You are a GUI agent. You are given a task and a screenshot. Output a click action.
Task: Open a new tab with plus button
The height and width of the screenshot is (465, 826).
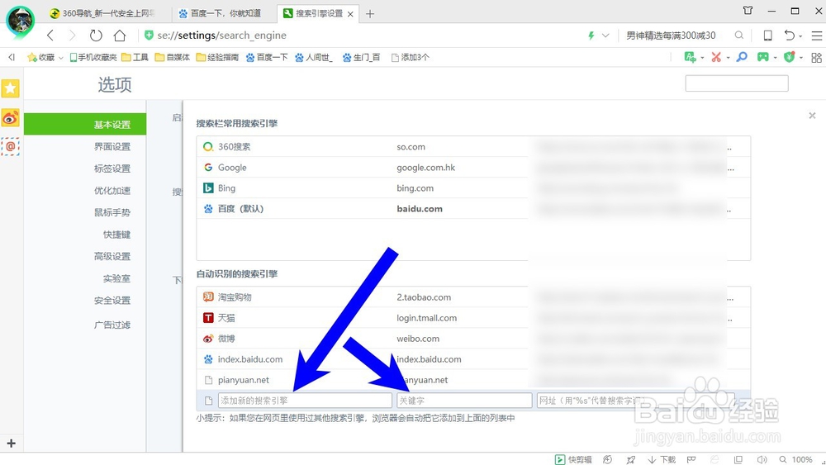(370, 14)
